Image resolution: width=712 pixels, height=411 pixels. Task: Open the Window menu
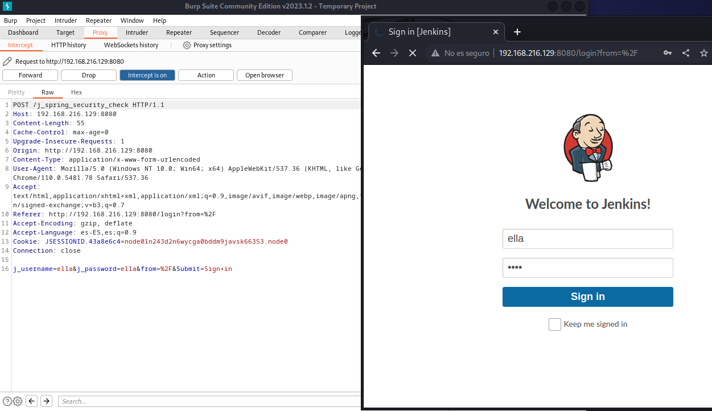click(132, 20)
